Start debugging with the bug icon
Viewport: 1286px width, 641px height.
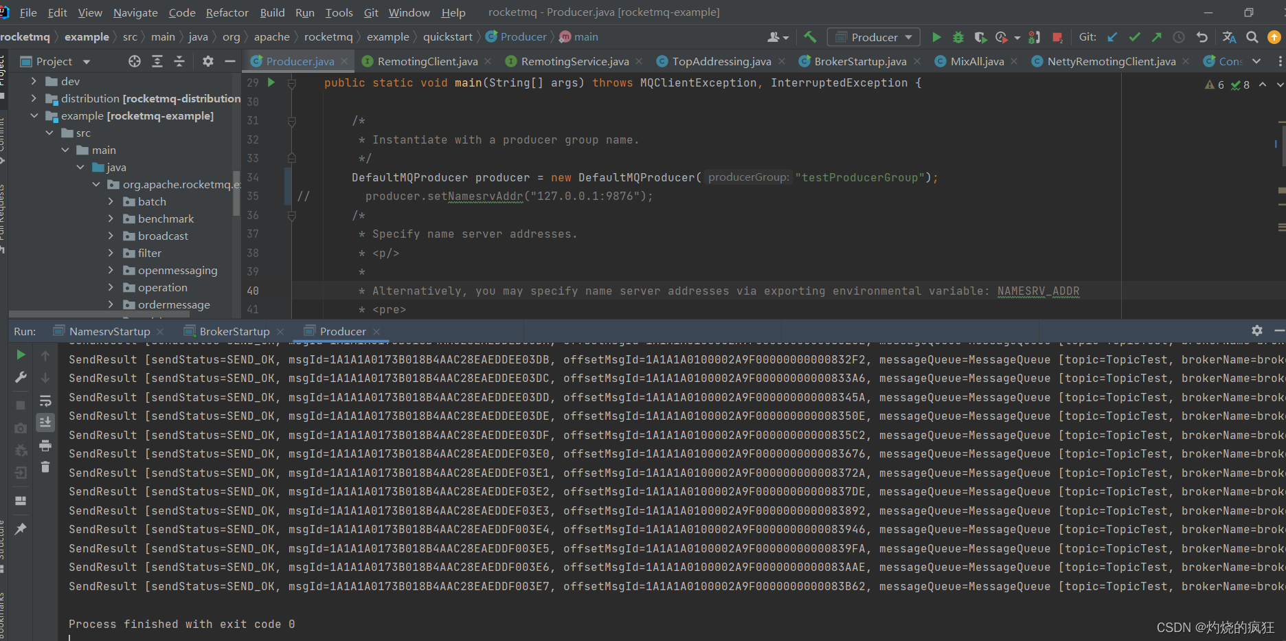[958, 37]
